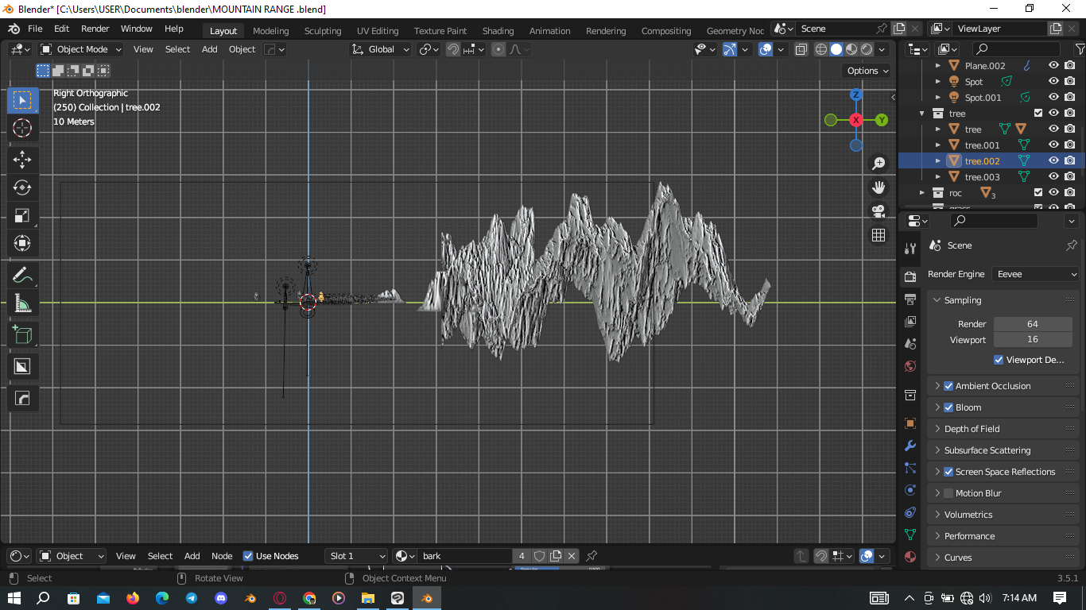The image size is (1086, 610).
Task: Switch to the Sculpting workspace tab
Action: pyautogui.click(x=323, y=31)
